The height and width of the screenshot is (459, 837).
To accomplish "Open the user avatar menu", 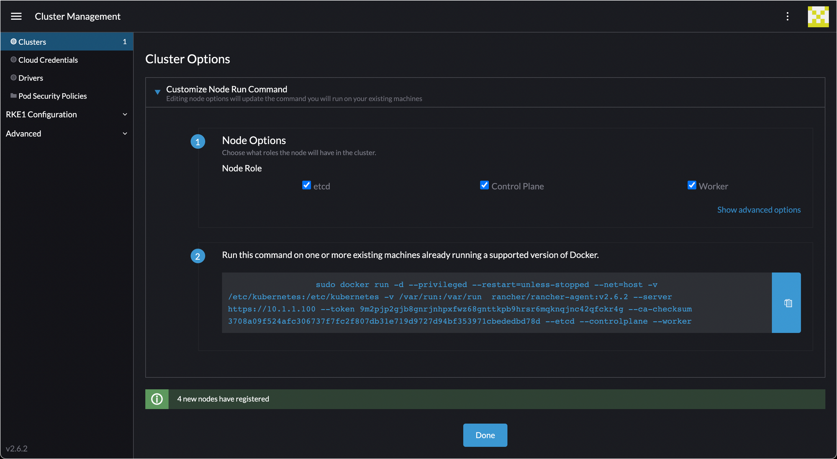I will 818,17.
